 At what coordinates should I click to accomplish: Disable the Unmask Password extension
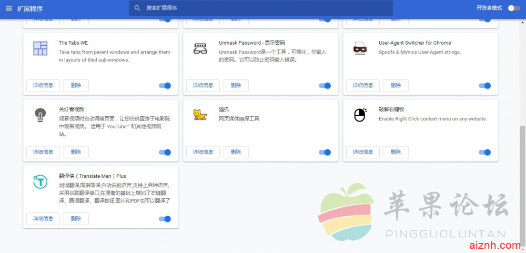325,86
